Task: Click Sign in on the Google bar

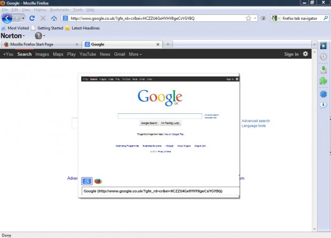Action: pyautogui.click(x=291, y=54)
